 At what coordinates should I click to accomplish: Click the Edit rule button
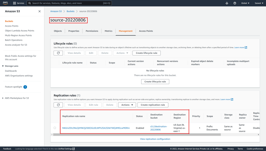[93, 105]
